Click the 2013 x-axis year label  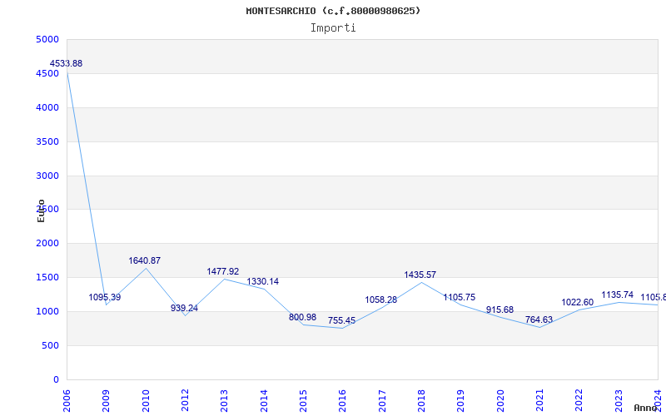224,400
